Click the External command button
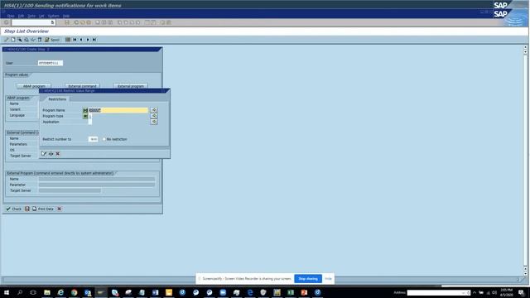 82,86
